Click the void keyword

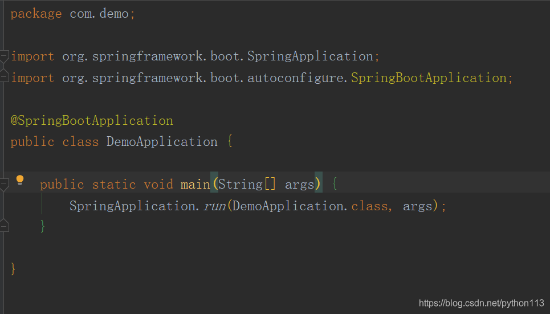[158, 185]
